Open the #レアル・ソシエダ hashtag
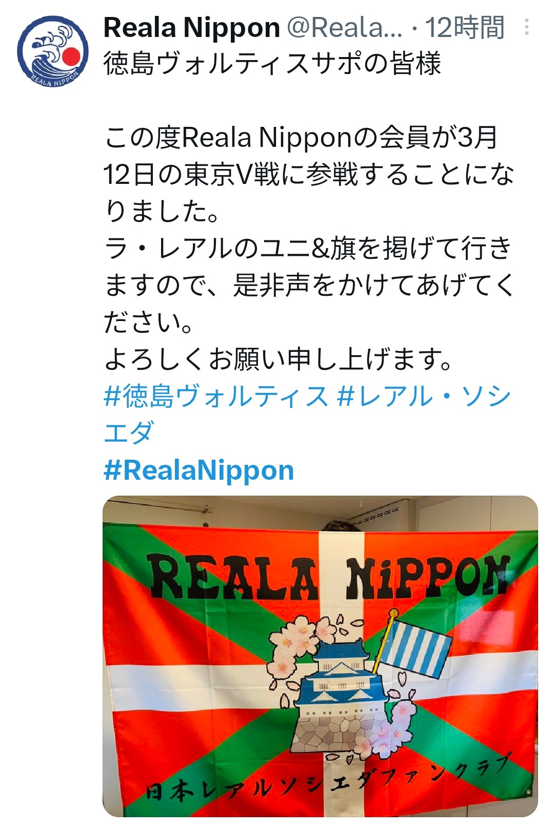The height and width of the screenshot is (829, 554). click(308, 414)
